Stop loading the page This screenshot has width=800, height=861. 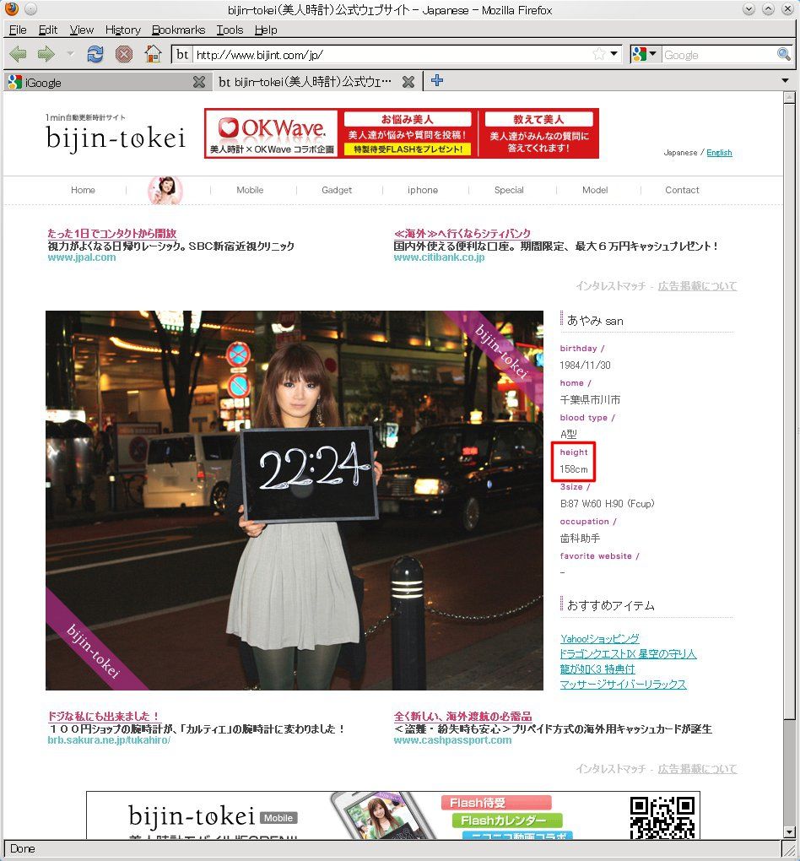pyautogui.click(x=124, y=54)
